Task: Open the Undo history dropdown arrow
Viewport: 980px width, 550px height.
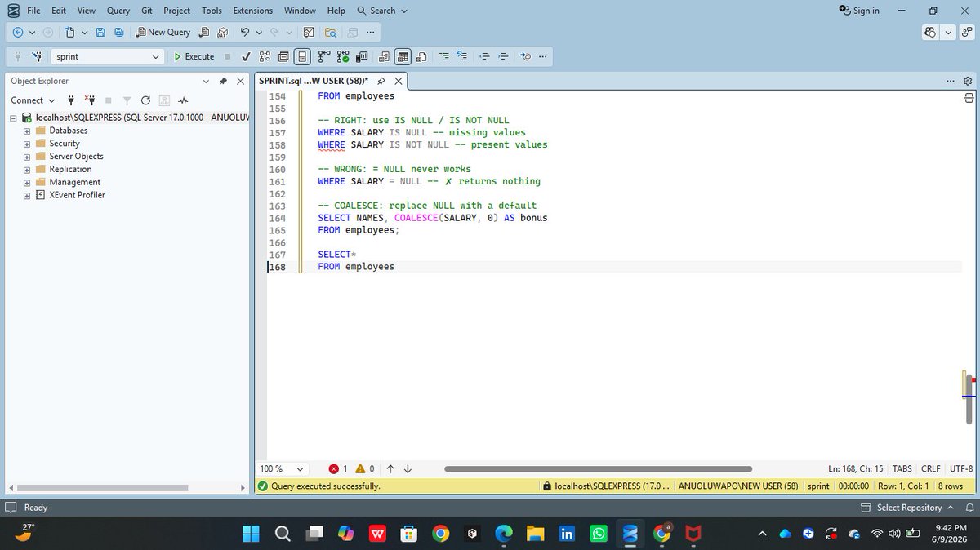Action: tap(259, 32)
